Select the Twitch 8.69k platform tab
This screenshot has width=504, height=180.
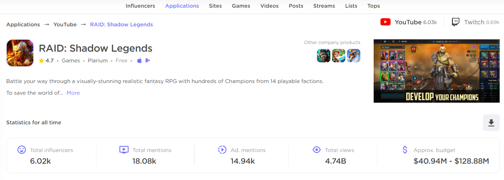point(475,22)
